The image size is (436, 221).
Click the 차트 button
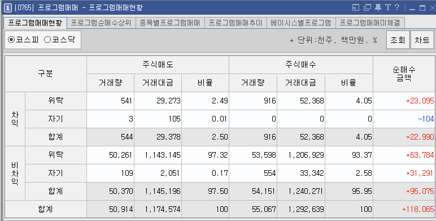[x=422, y=40]
